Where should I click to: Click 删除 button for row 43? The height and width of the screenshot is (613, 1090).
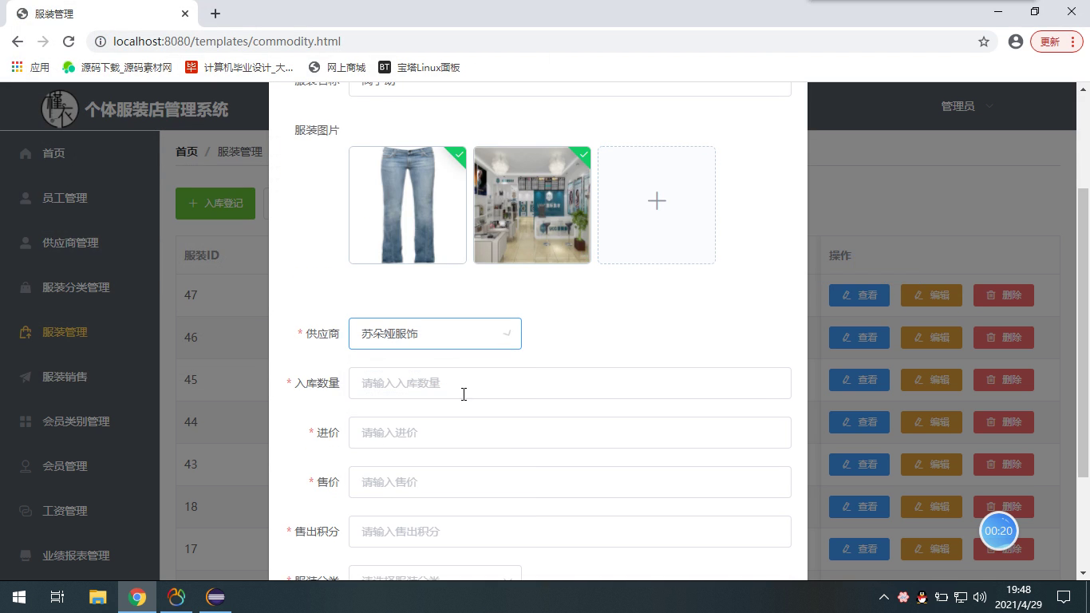tap(1004, 465)
